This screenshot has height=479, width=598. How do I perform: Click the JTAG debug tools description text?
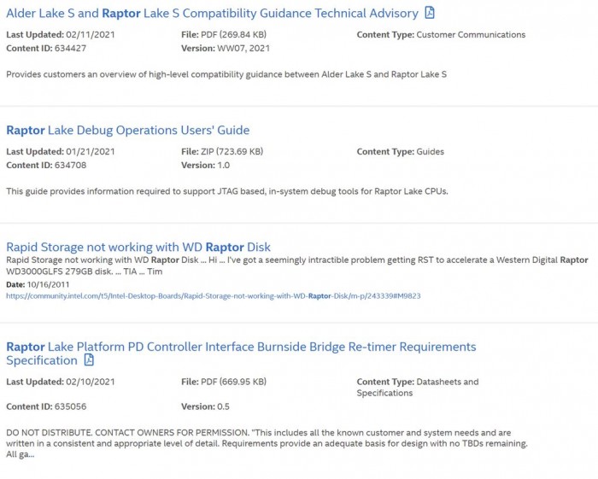226,191
